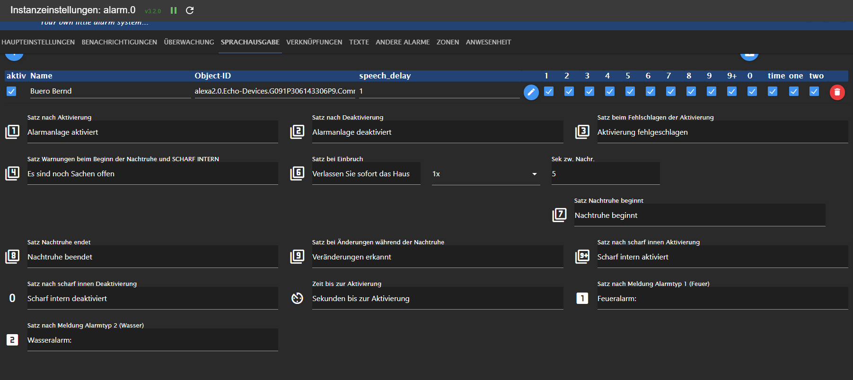Toggle the column 2 checkbox for Buero Bernd
Screen dimensions: 853x380
point(569,91)
